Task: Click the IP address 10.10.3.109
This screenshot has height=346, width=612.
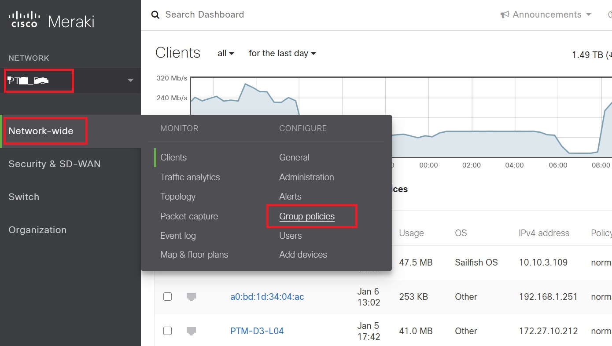Action: [543, 262]
